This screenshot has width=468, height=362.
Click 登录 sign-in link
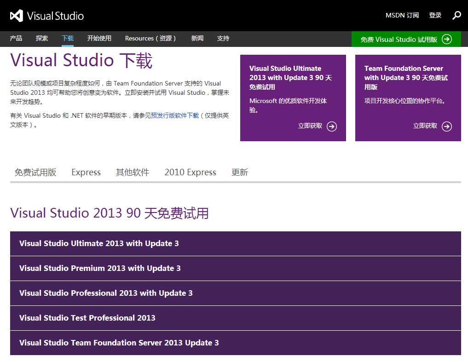coord(435,15)
